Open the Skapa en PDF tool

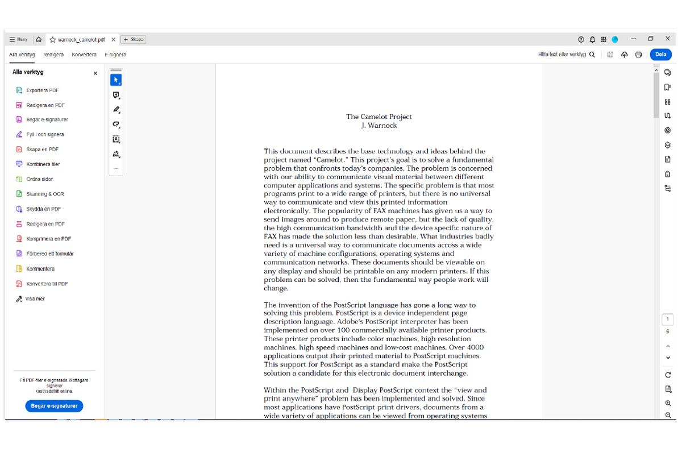pyautogui.click(x=38, y=150)
